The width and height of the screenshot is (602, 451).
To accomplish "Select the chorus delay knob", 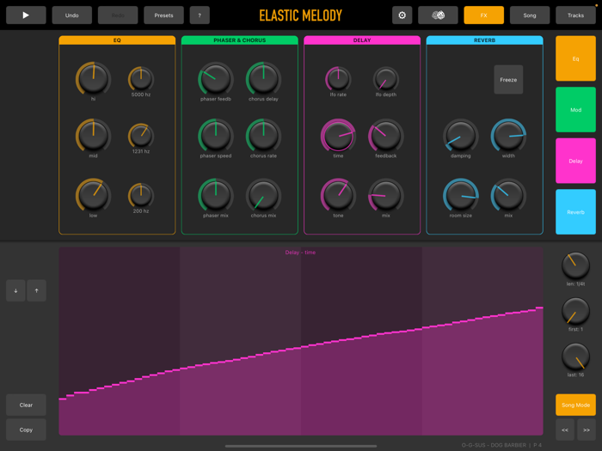I will [263, 78].
